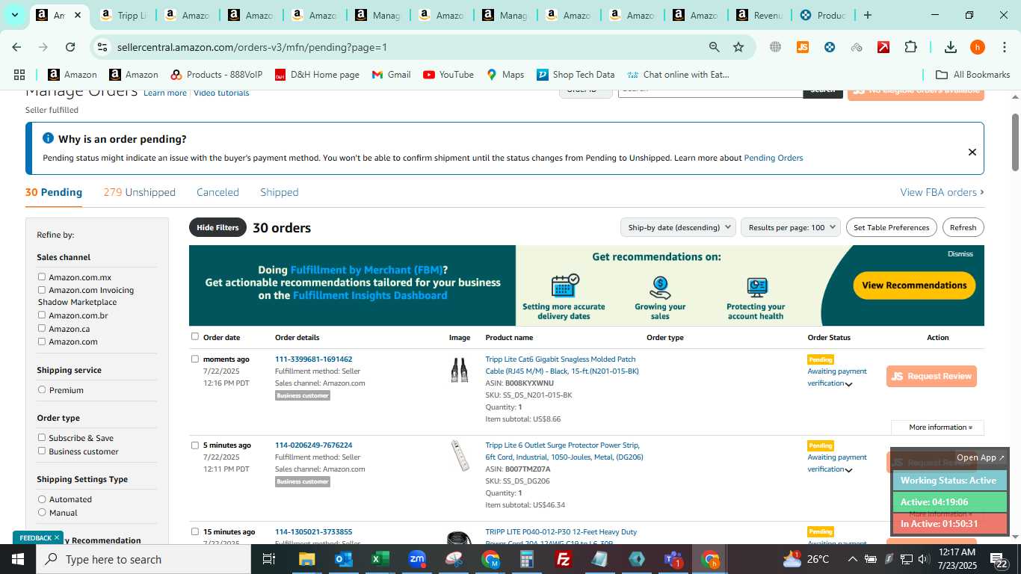Reload the page with Chrome's refresh icon

tap(70, 47)
